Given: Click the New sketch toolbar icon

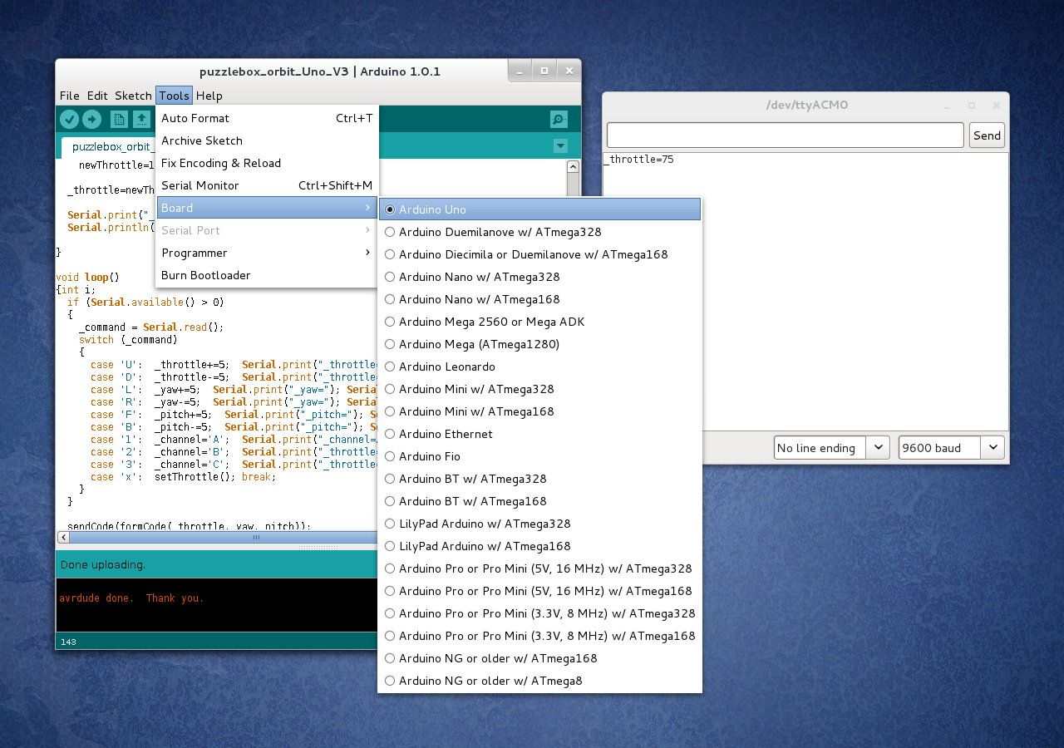Looking at the screenshot, I should (x=120, y=120).
